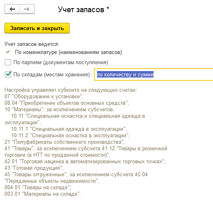Go forward with the right arrow
The image size is (213, 201).
pos(27,9)
